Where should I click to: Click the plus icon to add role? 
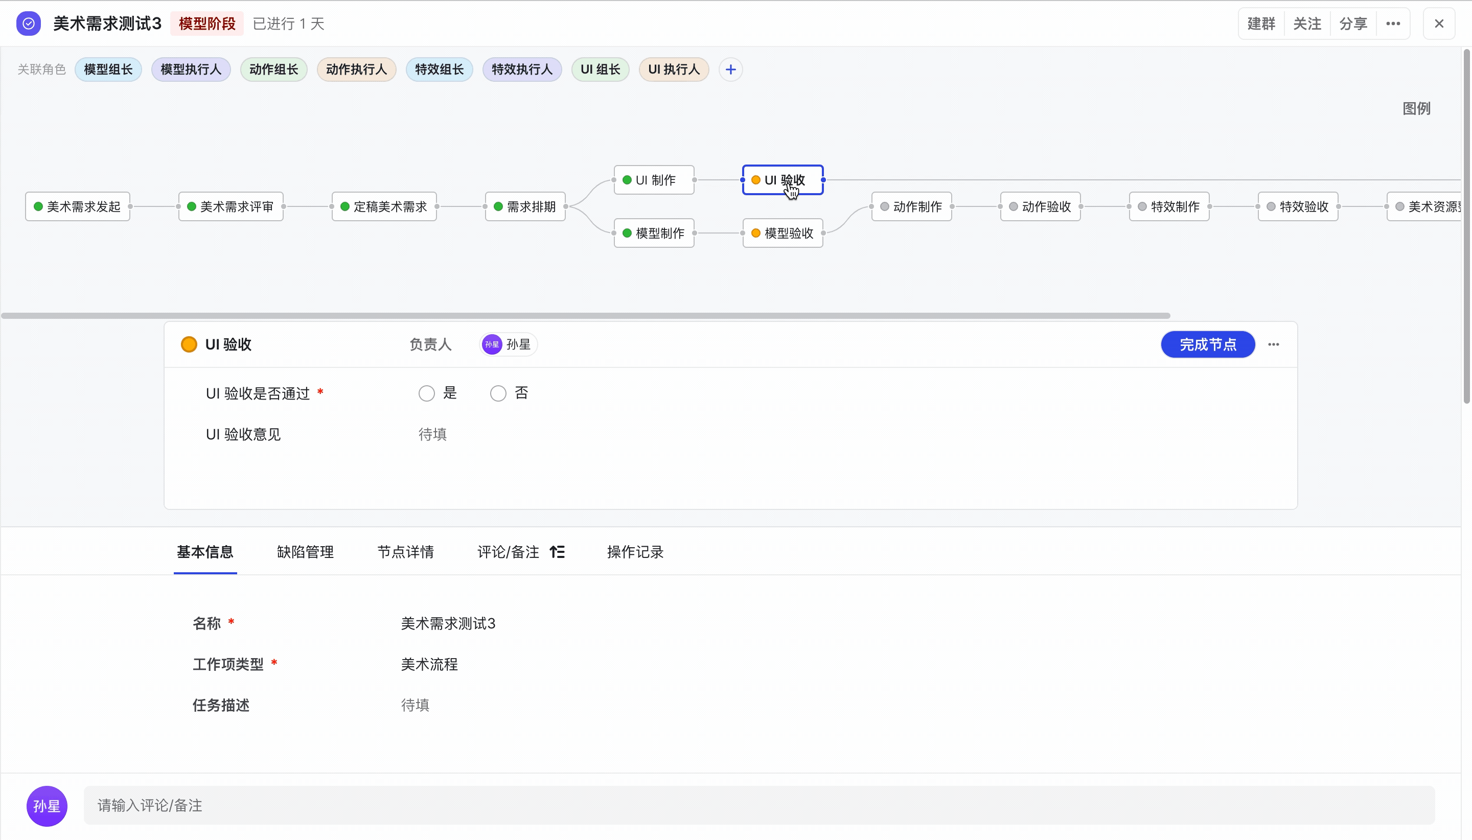coord(730,70)
